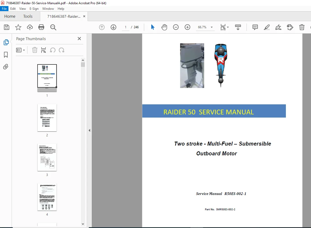Click 'Service Manual R50ES-002-1' text

pyautogui.click(x=221, y=194)
